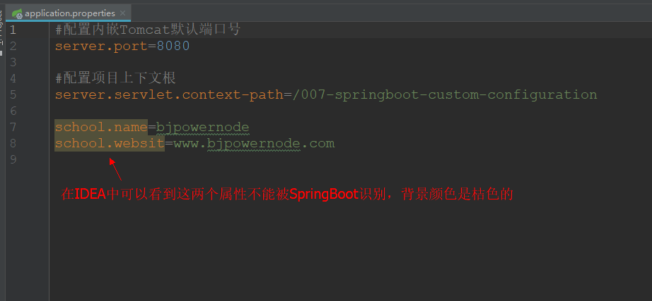Click the Spring leaf icon on tab
652x301 pixels.
(x=17, y=13)
